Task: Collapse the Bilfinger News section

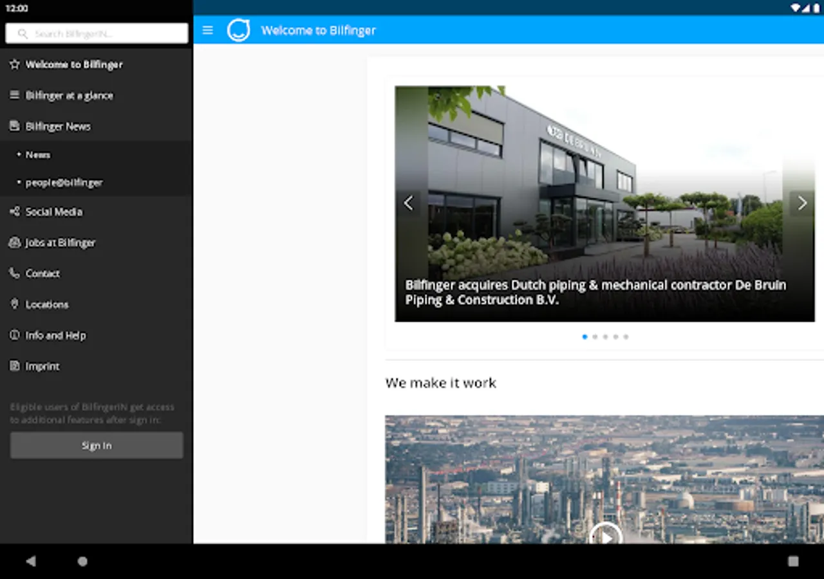Action: tap(97, 126)
